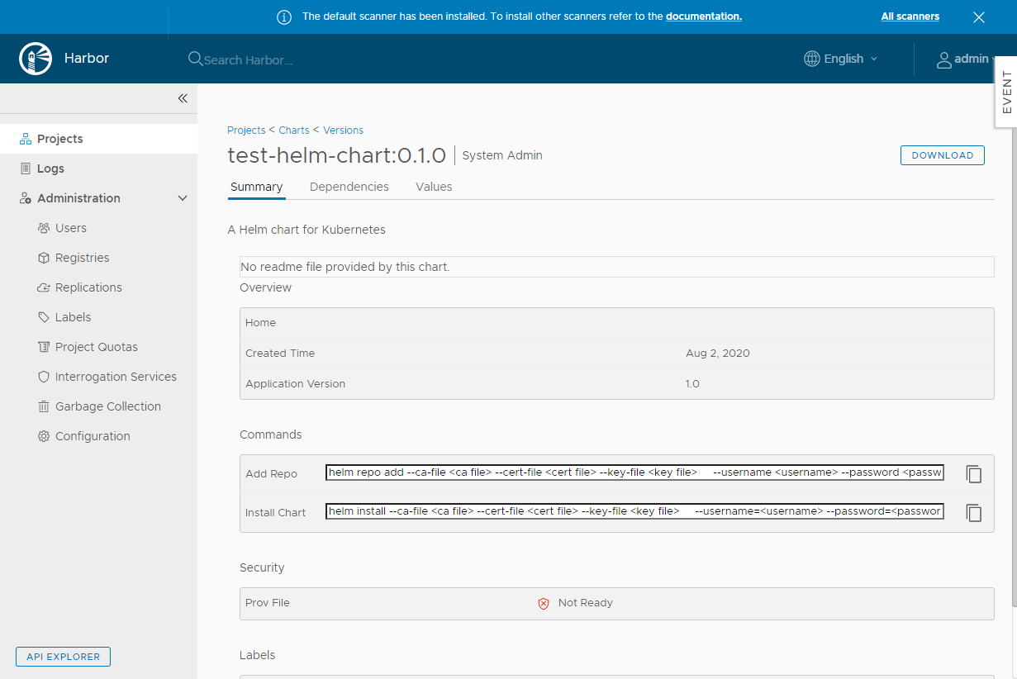Open Projects in the sidebar
This screenshot has width=1017, height=679.
pyautogui.click(x=98, y=139)
